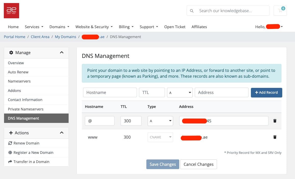Screen dimensions: 295x179
Task: Go to Nameservers in the sidebar
Action: (36, 81)
